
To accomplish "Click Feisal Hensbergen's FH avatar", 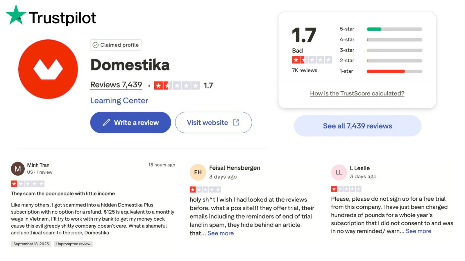I will click(x=198, y=172).
